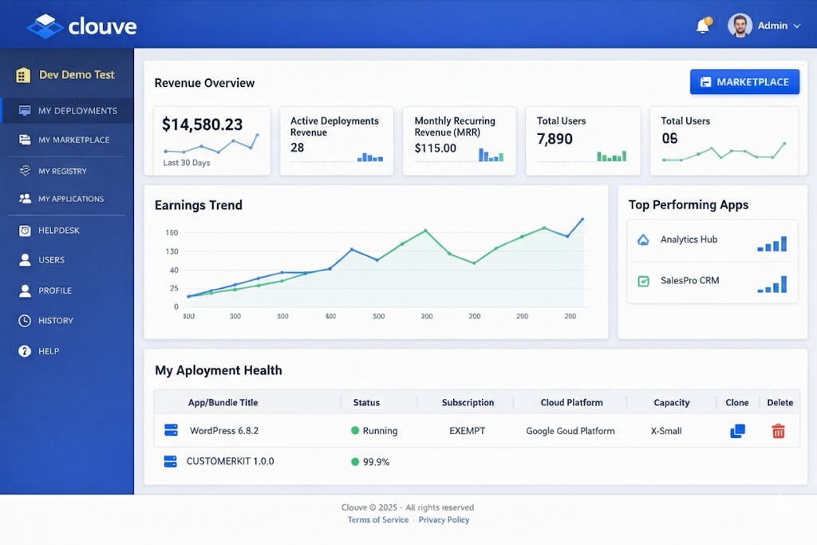Open the Terms of Service link
The image size is (817, 545).
point(377,519)
